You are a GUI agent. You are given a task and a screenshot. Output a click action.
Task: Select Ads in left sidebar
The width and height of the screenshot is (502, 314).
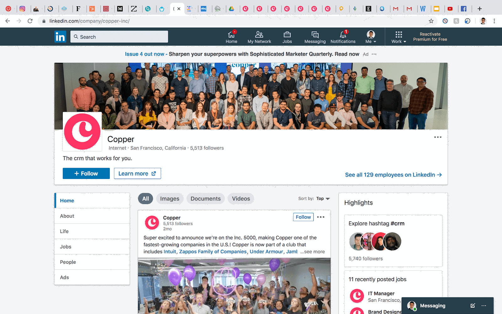point(92,277)
